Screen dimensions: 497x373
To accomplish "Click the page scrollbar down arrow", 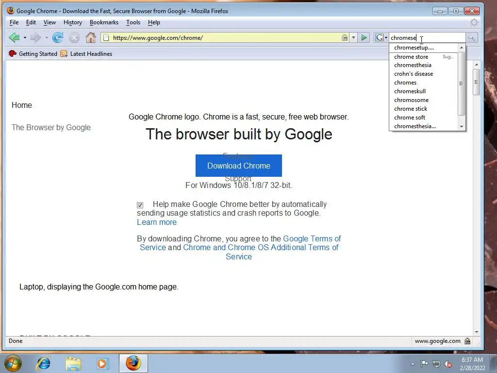I will (477, 332).
